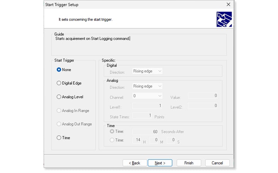The height and width of the screenshot is (173, 278).
Task: Cancel the trigger setup wizard
Action: (x=217, y=163)
